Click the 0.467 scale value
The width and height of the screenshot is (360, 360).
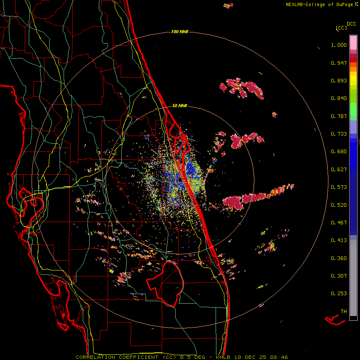[339, 223]
